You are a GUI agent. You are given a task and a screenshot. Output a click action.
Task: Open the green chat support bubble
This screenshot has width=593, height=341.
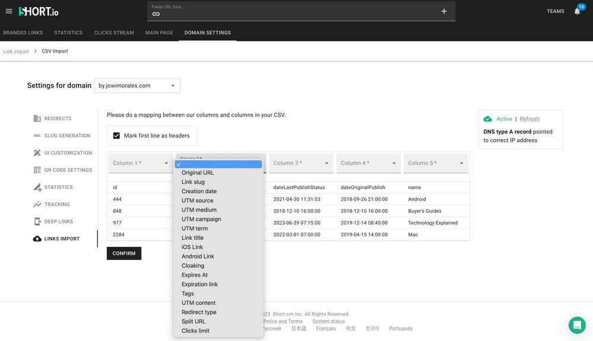click(x=576, y=325)
